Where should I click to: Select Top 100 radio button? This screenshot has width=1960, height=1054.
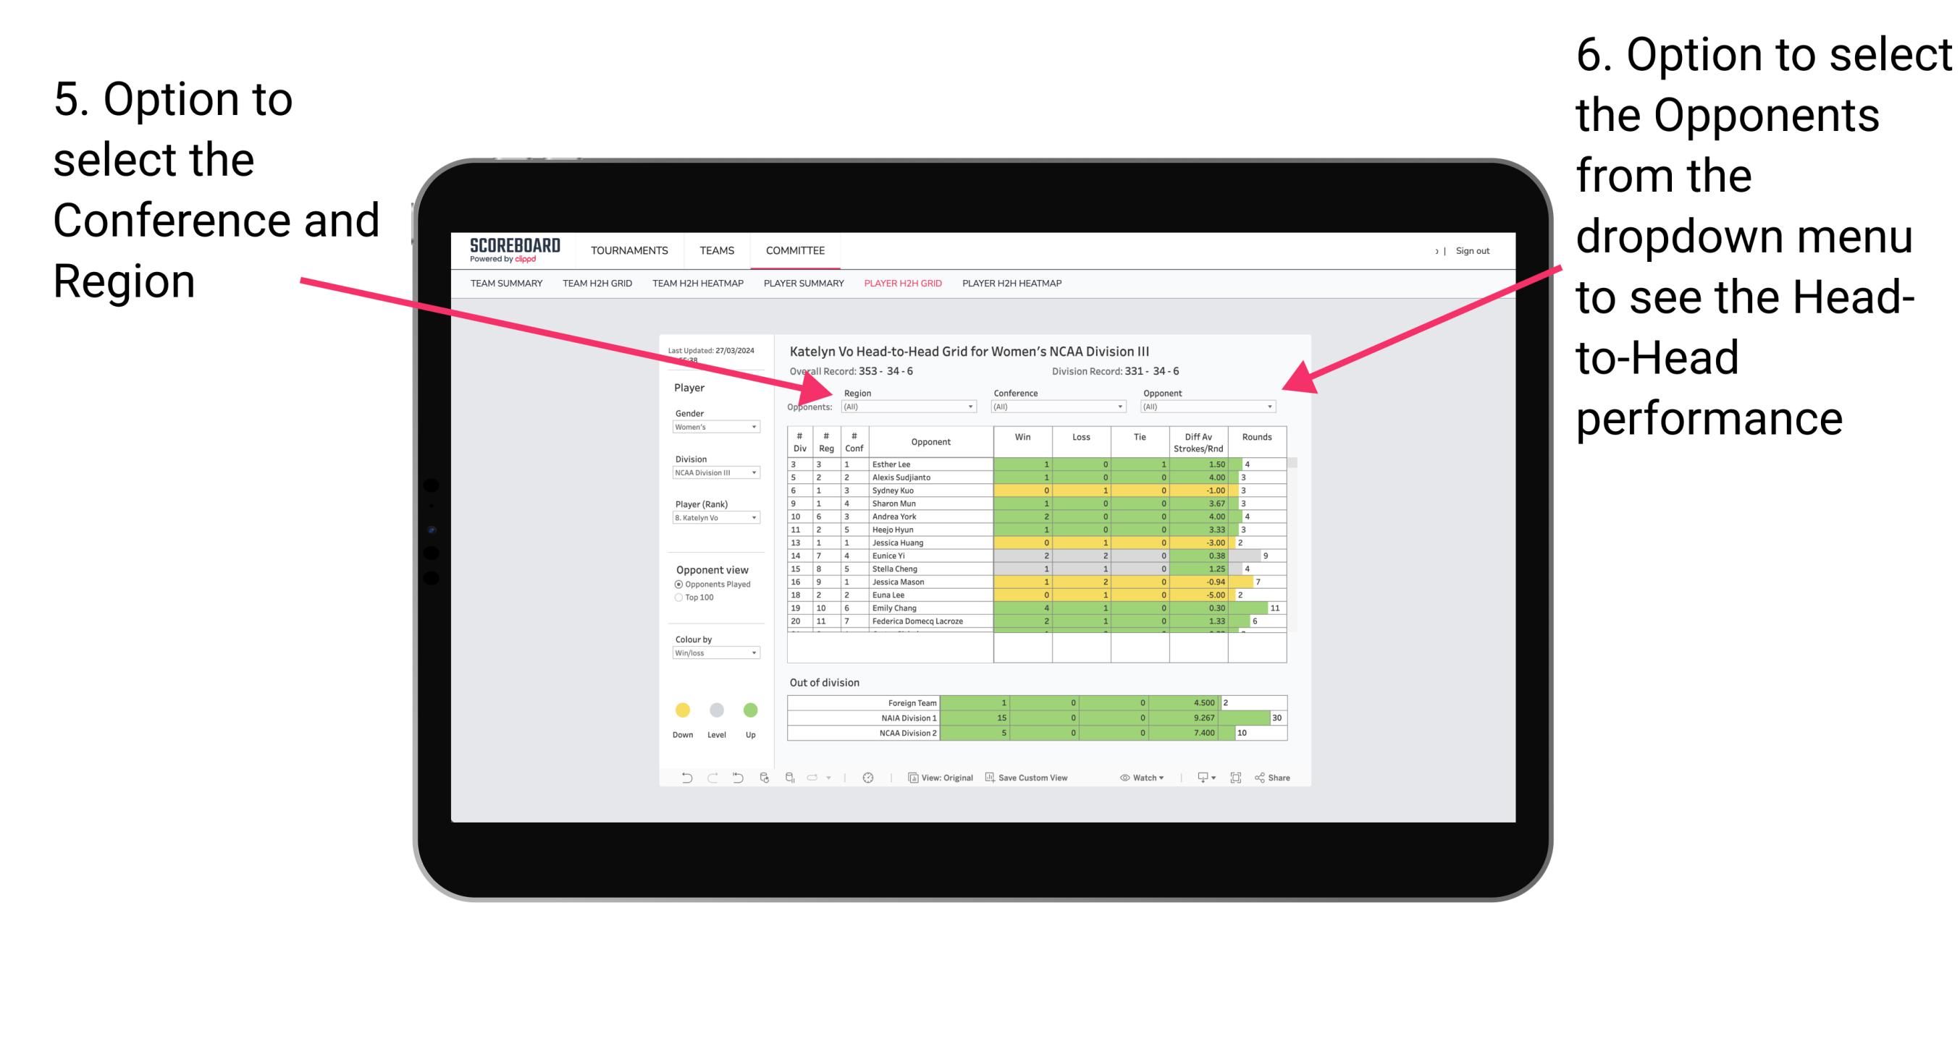point(677,598)
